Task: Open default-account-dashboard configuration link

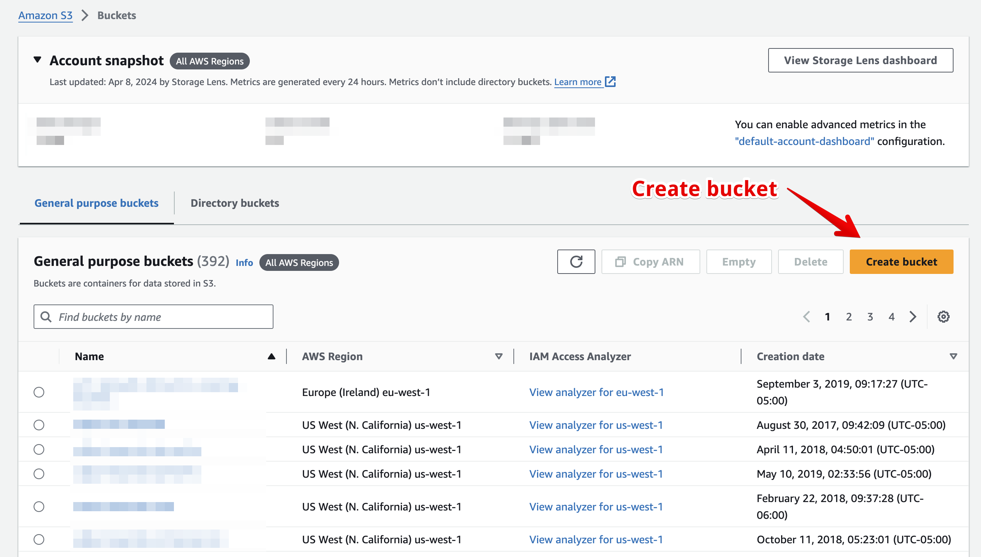Action: pyautogui.click(x=804, y=141)
